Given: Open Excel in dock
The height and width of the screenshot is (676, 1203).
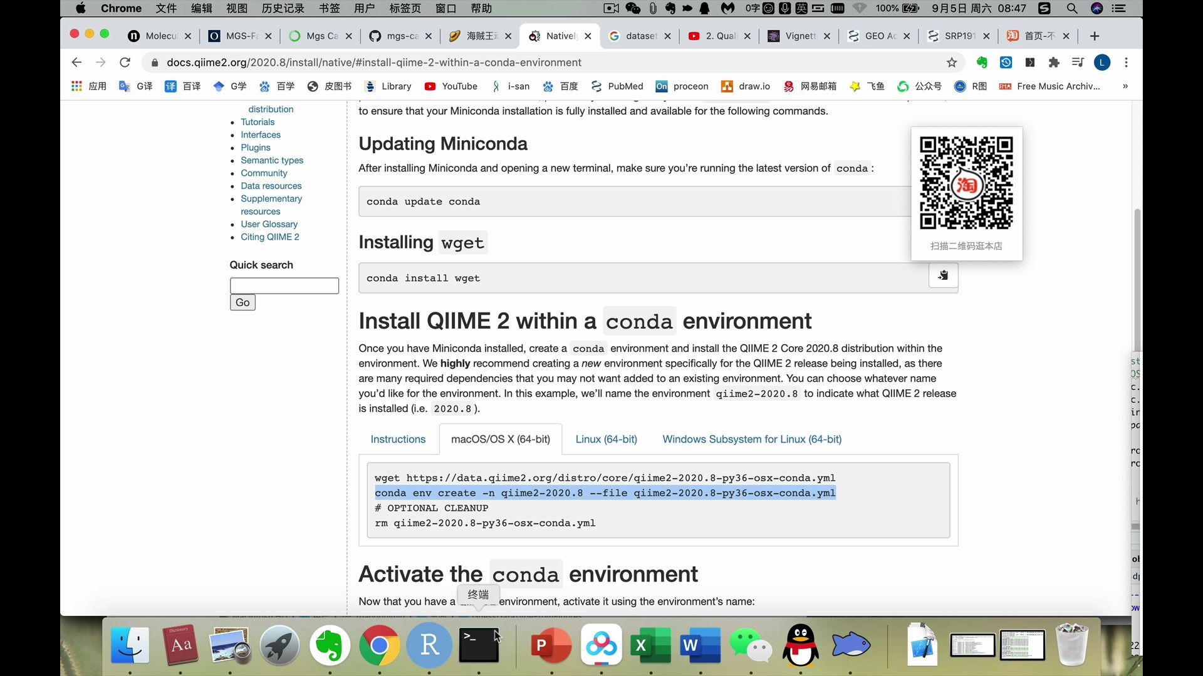Looking at the screenshot, I should point(650,645).
